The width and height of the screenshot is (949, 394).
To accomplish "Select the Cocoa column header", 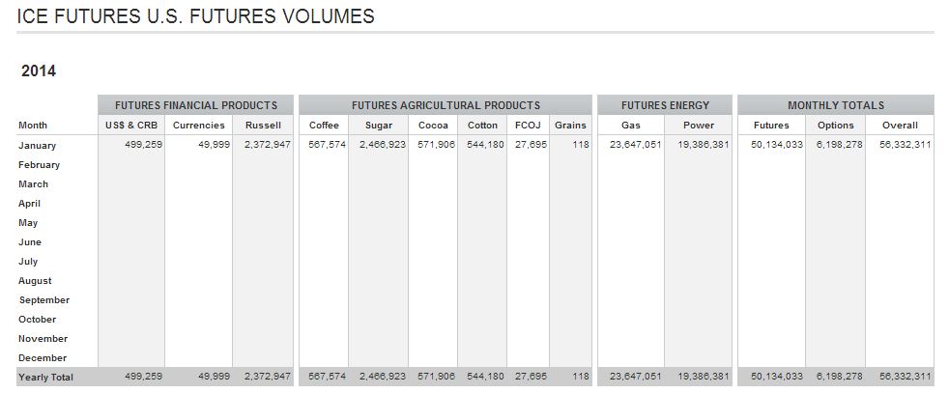I will 433,126.
